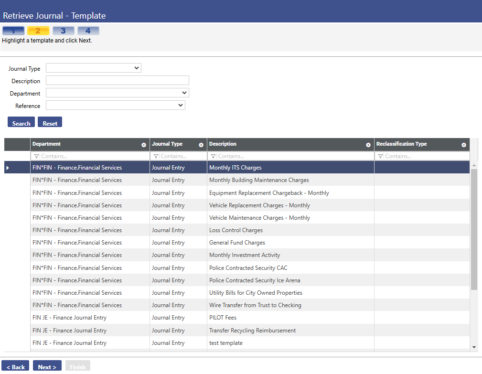Screen dimensions: 482x374
Task: Sort by the Department column header
Action: coord(46,144)
